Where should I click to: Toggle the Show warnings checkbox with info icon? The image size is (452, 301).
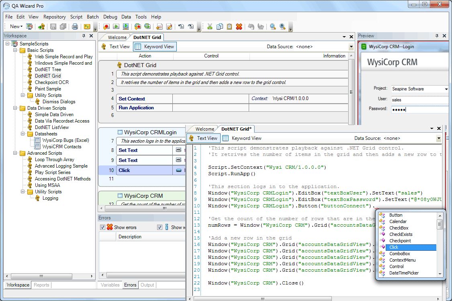pos(160,227)
